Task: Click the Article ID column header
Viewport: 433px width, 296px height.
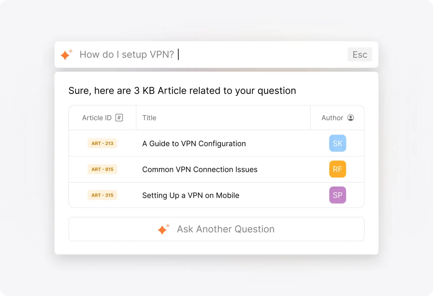Action: tap(103, 118)
